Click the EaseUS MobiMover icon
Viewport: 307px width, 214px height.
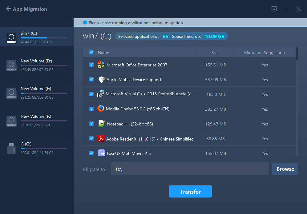pos(101,153)
